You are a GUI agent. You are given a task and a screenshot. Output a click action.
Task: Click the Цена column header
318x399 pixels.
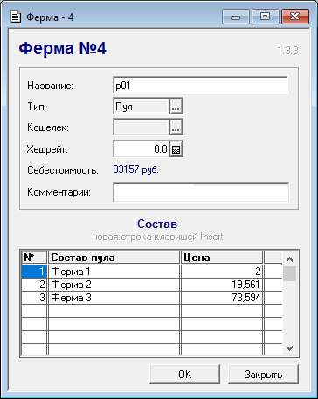pyautogui.click(x=222, y=258)
